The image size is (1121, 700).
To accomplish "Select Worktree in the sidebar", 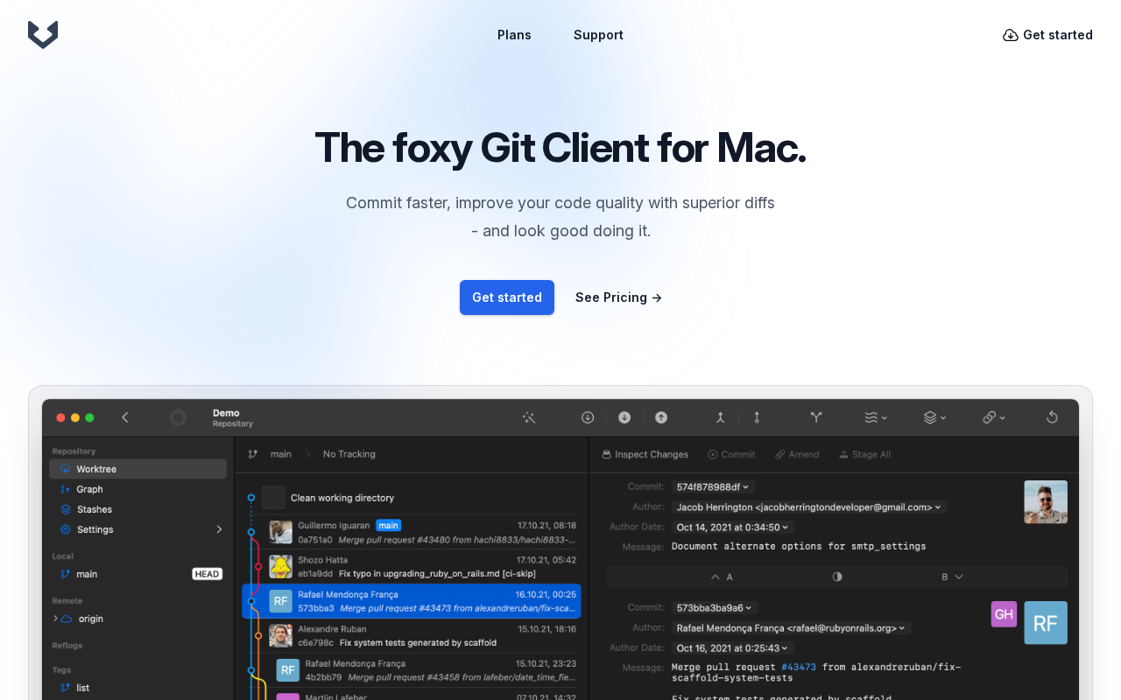I will (x=138, y=469).
